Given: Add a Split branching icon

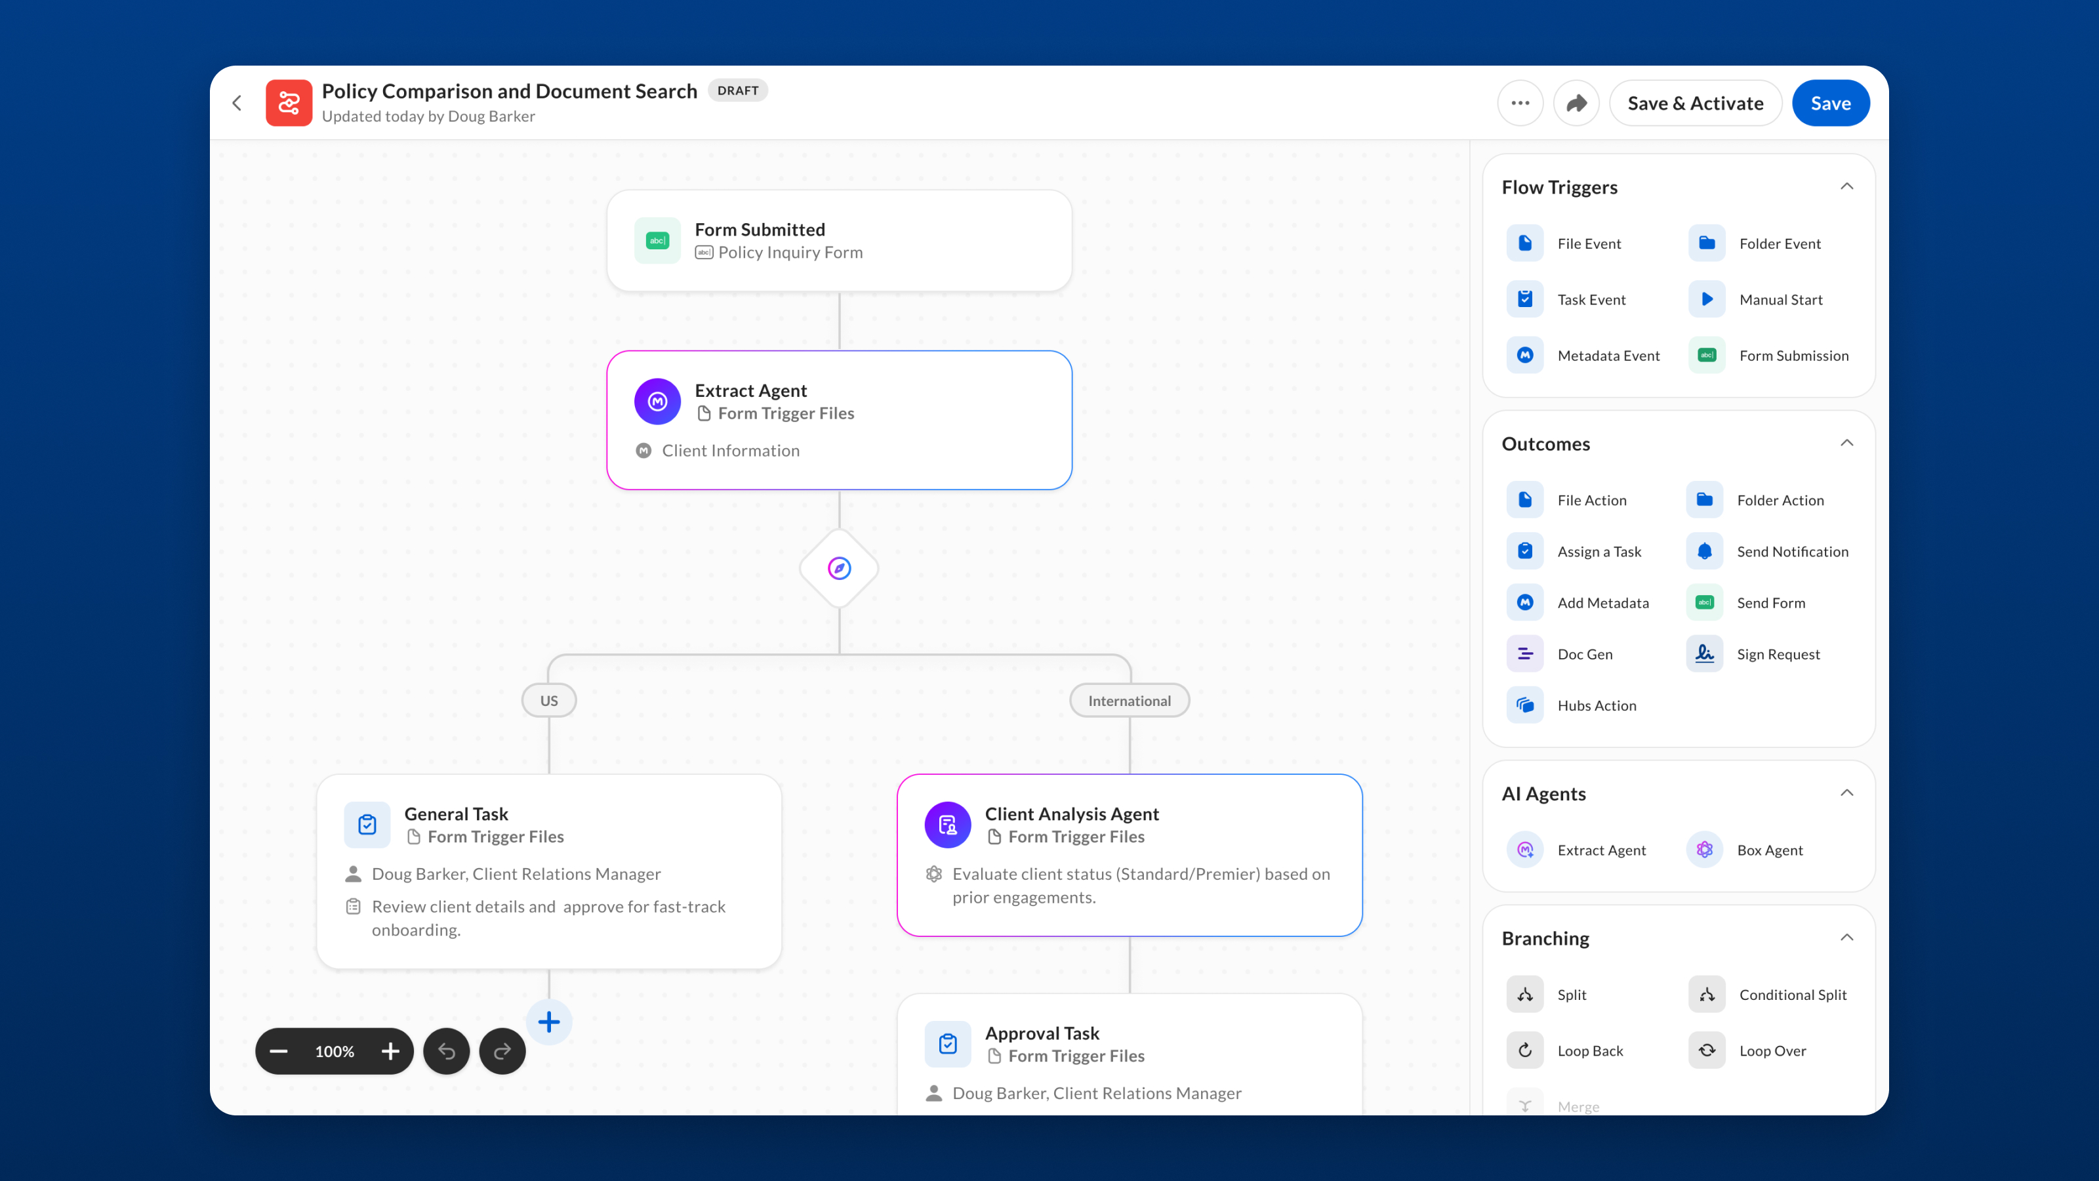Looking at the screenshot, I should (1524, 995).
